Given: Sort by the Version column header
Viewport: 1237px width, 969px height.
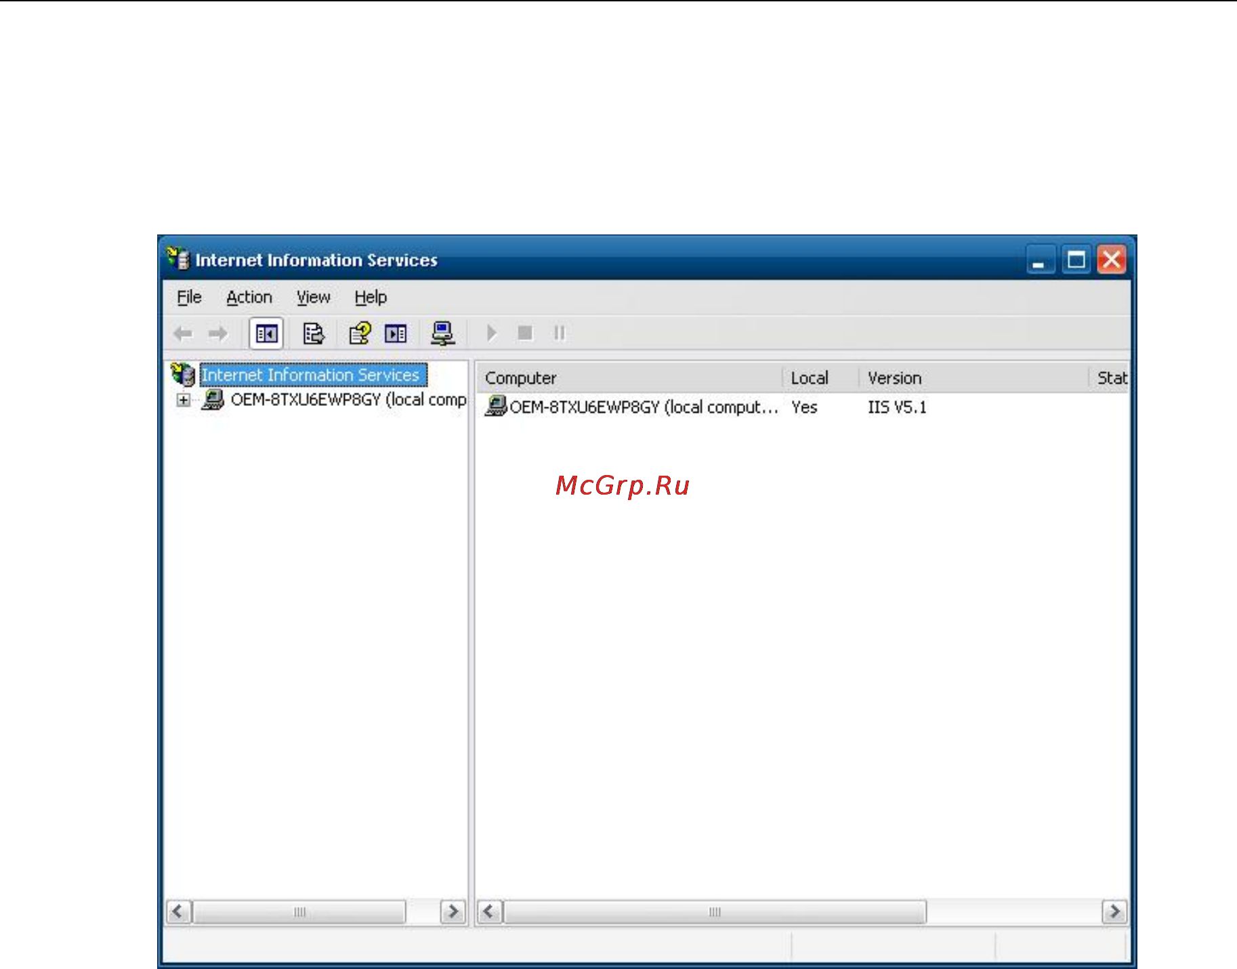Looking at the screenshot, I should tap(974, 377).
